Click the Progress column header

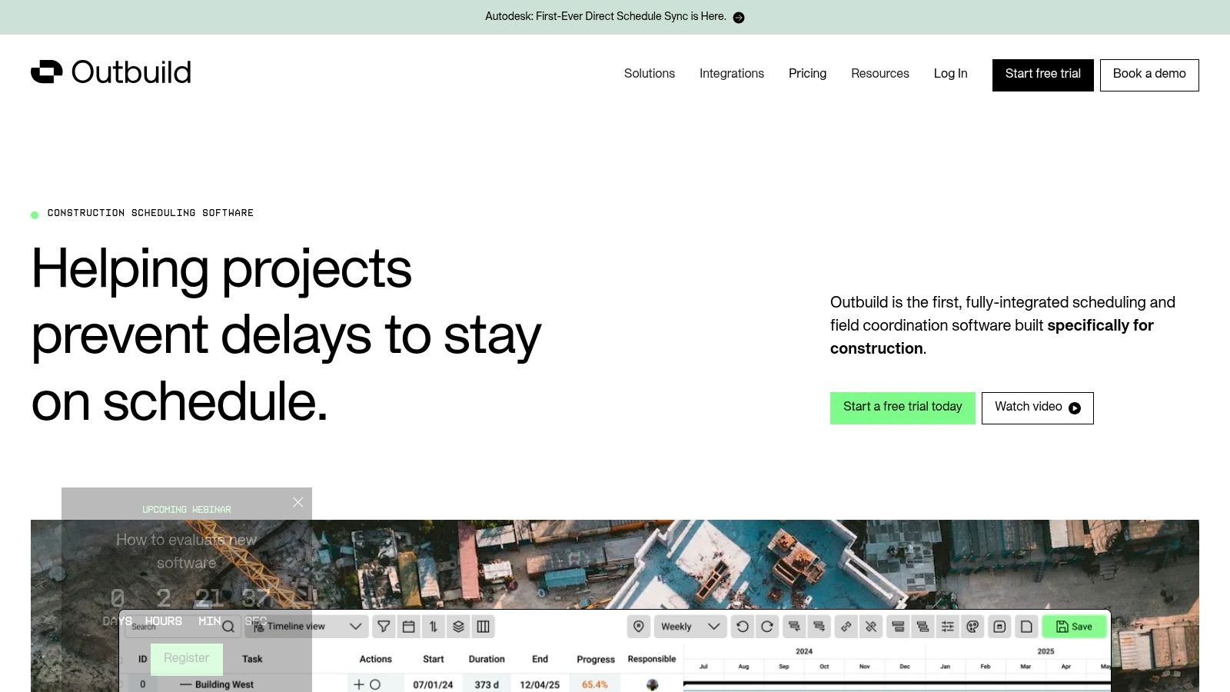tap(596, 660)
